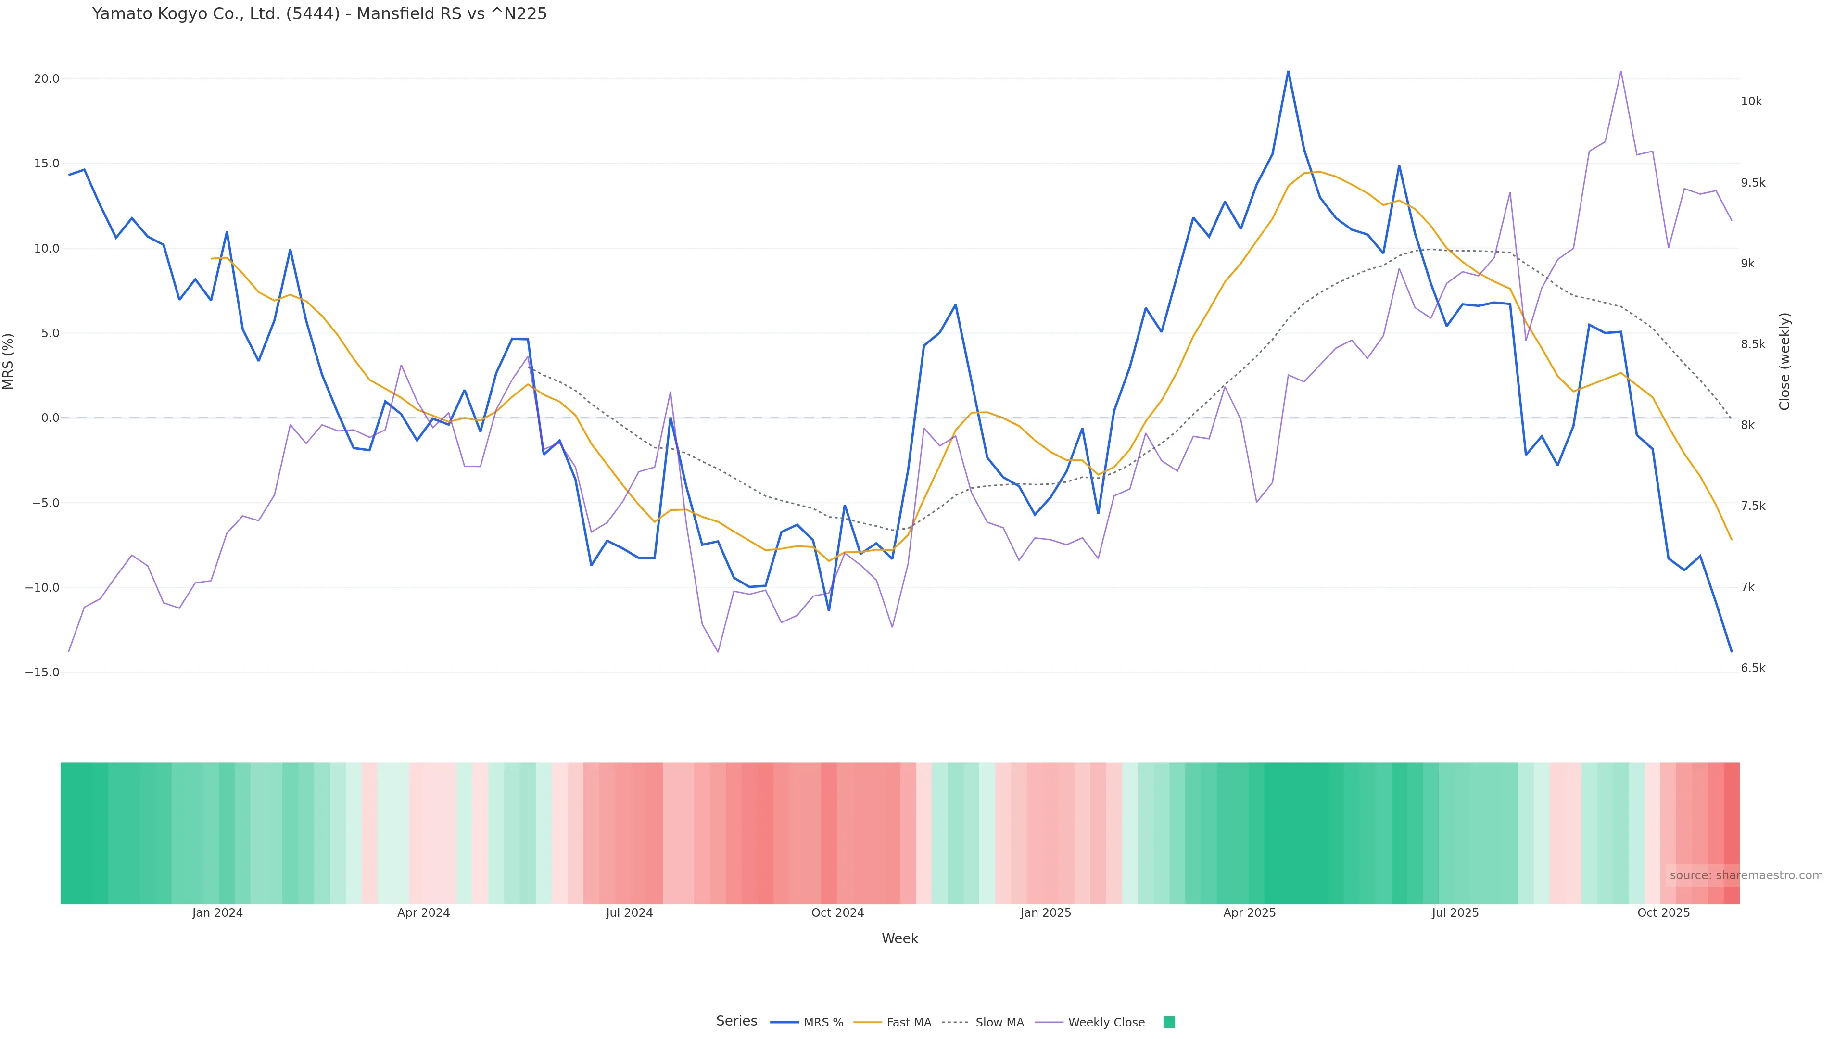Image resolution: width=1847 pixels, height=1039 pixels.
Task: Select the 6.5k tick on Close axis
Action: click(1753, 668)
